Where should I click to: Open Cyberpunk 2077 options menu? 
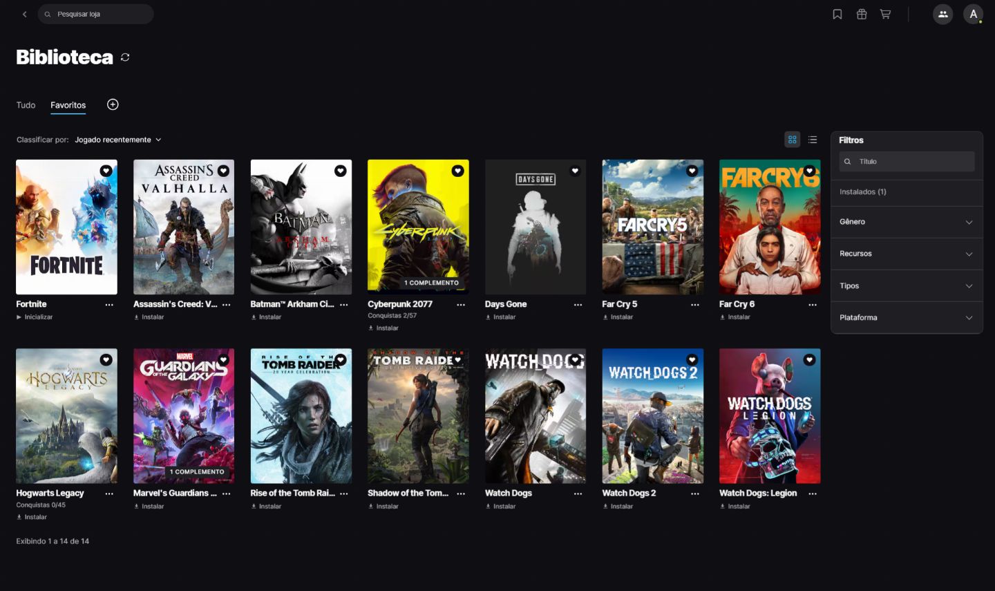coord(461,305)
